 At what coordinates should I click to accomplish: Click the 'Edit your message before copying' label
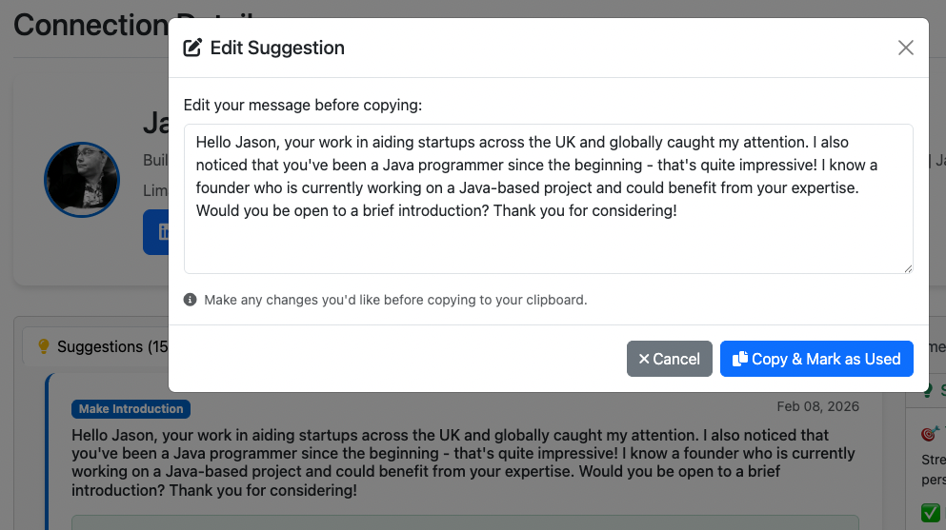(302, 105)
